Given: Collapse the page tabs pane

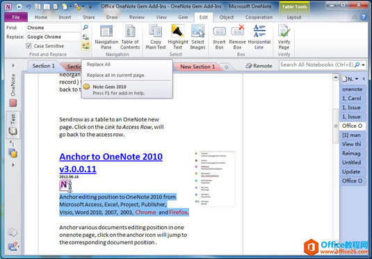Looking at the screenshot, I should point(364,78).
